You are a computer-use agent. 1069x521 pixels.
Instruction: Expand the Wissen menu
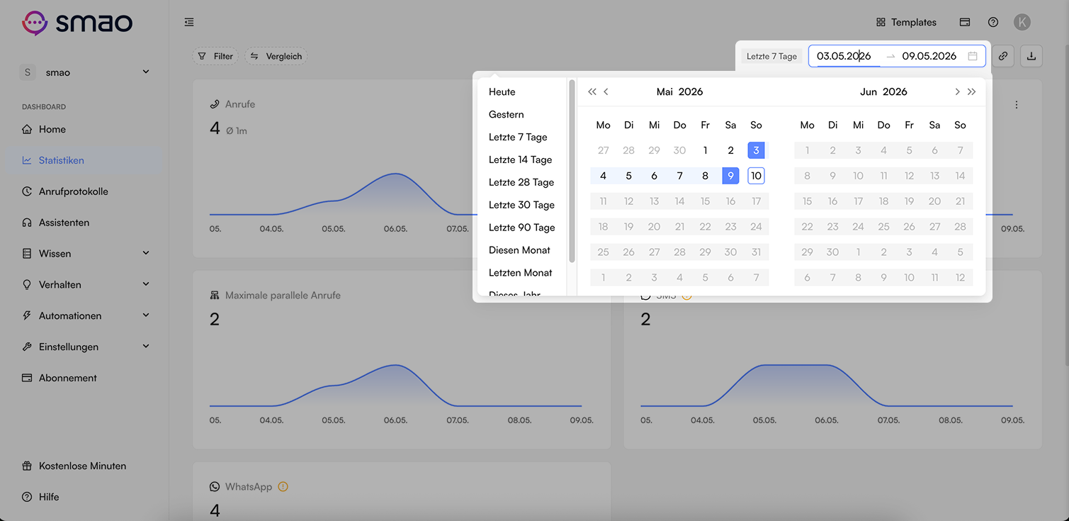click(x=85, y=254)
